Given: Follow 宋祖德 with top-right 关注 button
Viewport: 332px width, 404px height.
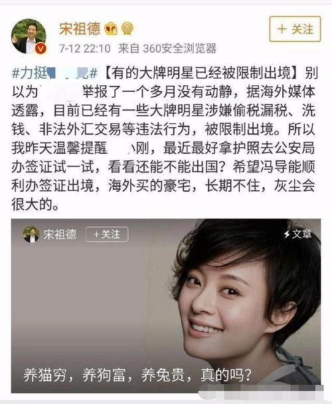Looking at the screenshot, I should pyautogui.click(x=295, y=29).
